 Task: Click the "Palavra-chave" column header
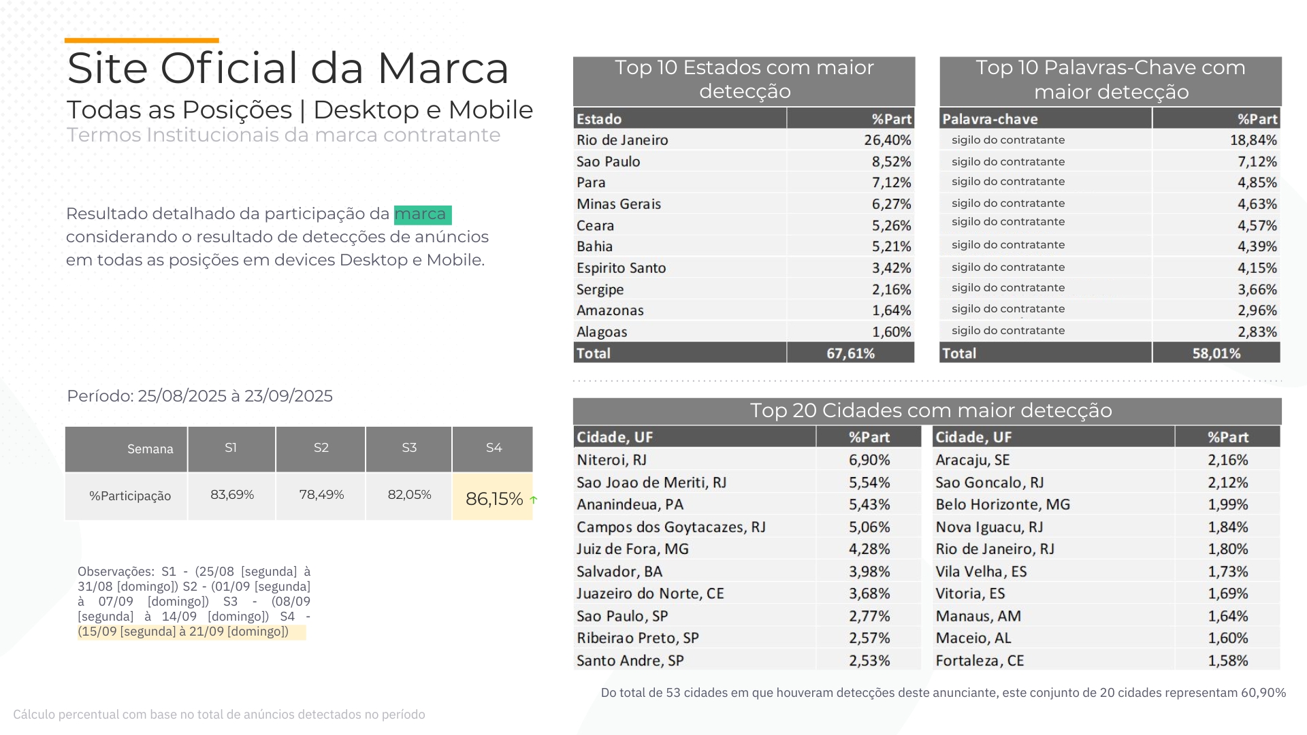990,119
